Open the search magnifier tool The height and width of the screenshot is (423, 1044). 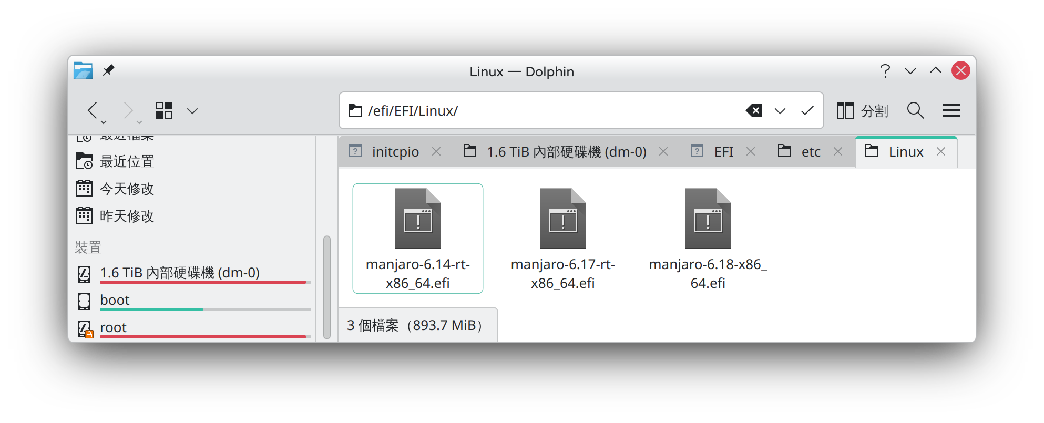[915, 111]
